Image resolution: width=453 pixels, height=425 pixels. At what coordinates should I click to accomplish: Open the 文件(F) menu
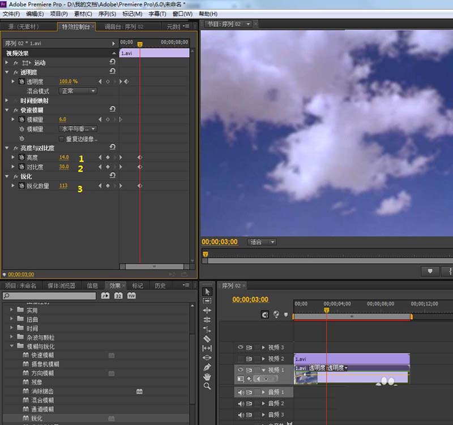click(11, 14)
